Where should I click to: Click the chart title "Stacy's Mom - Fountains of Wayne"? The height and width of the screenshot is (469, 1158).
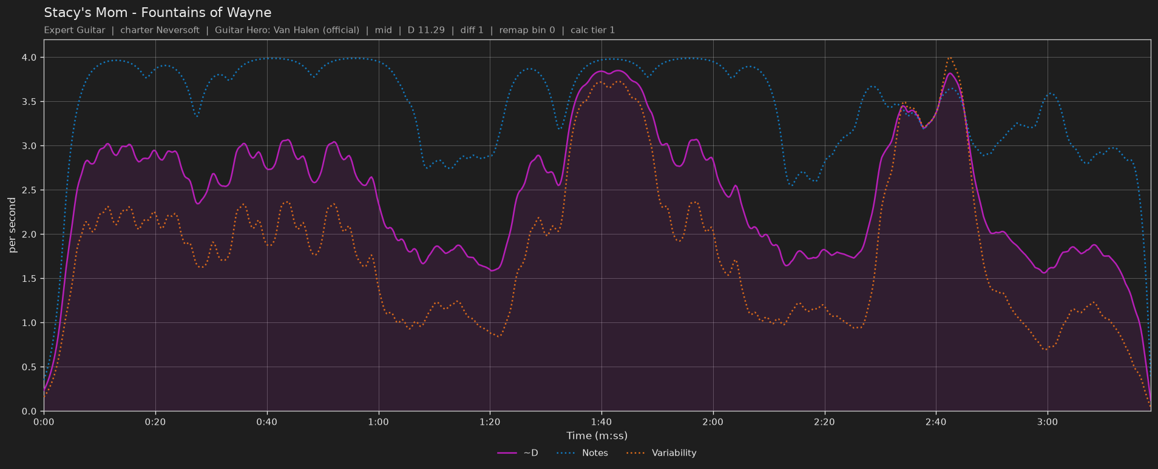tap(158, 13)
